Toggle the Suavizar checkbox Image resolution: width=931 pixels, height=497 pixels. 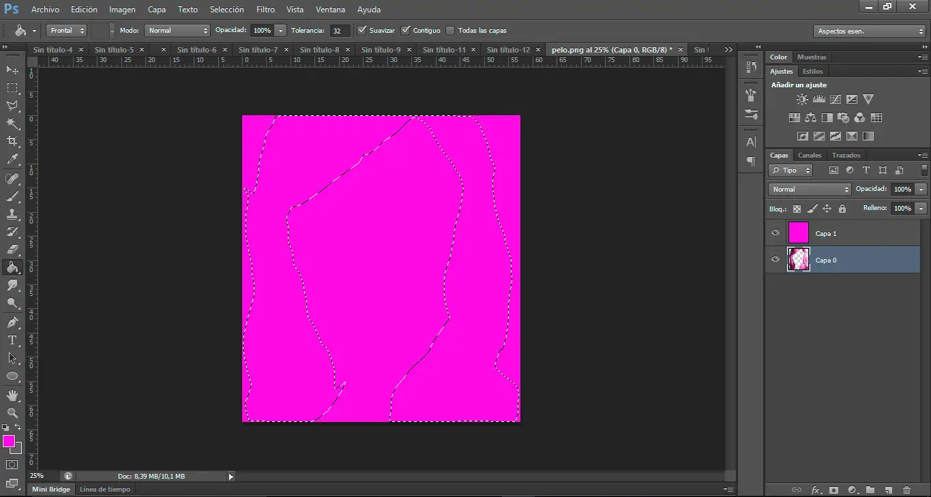pos(361,30)
